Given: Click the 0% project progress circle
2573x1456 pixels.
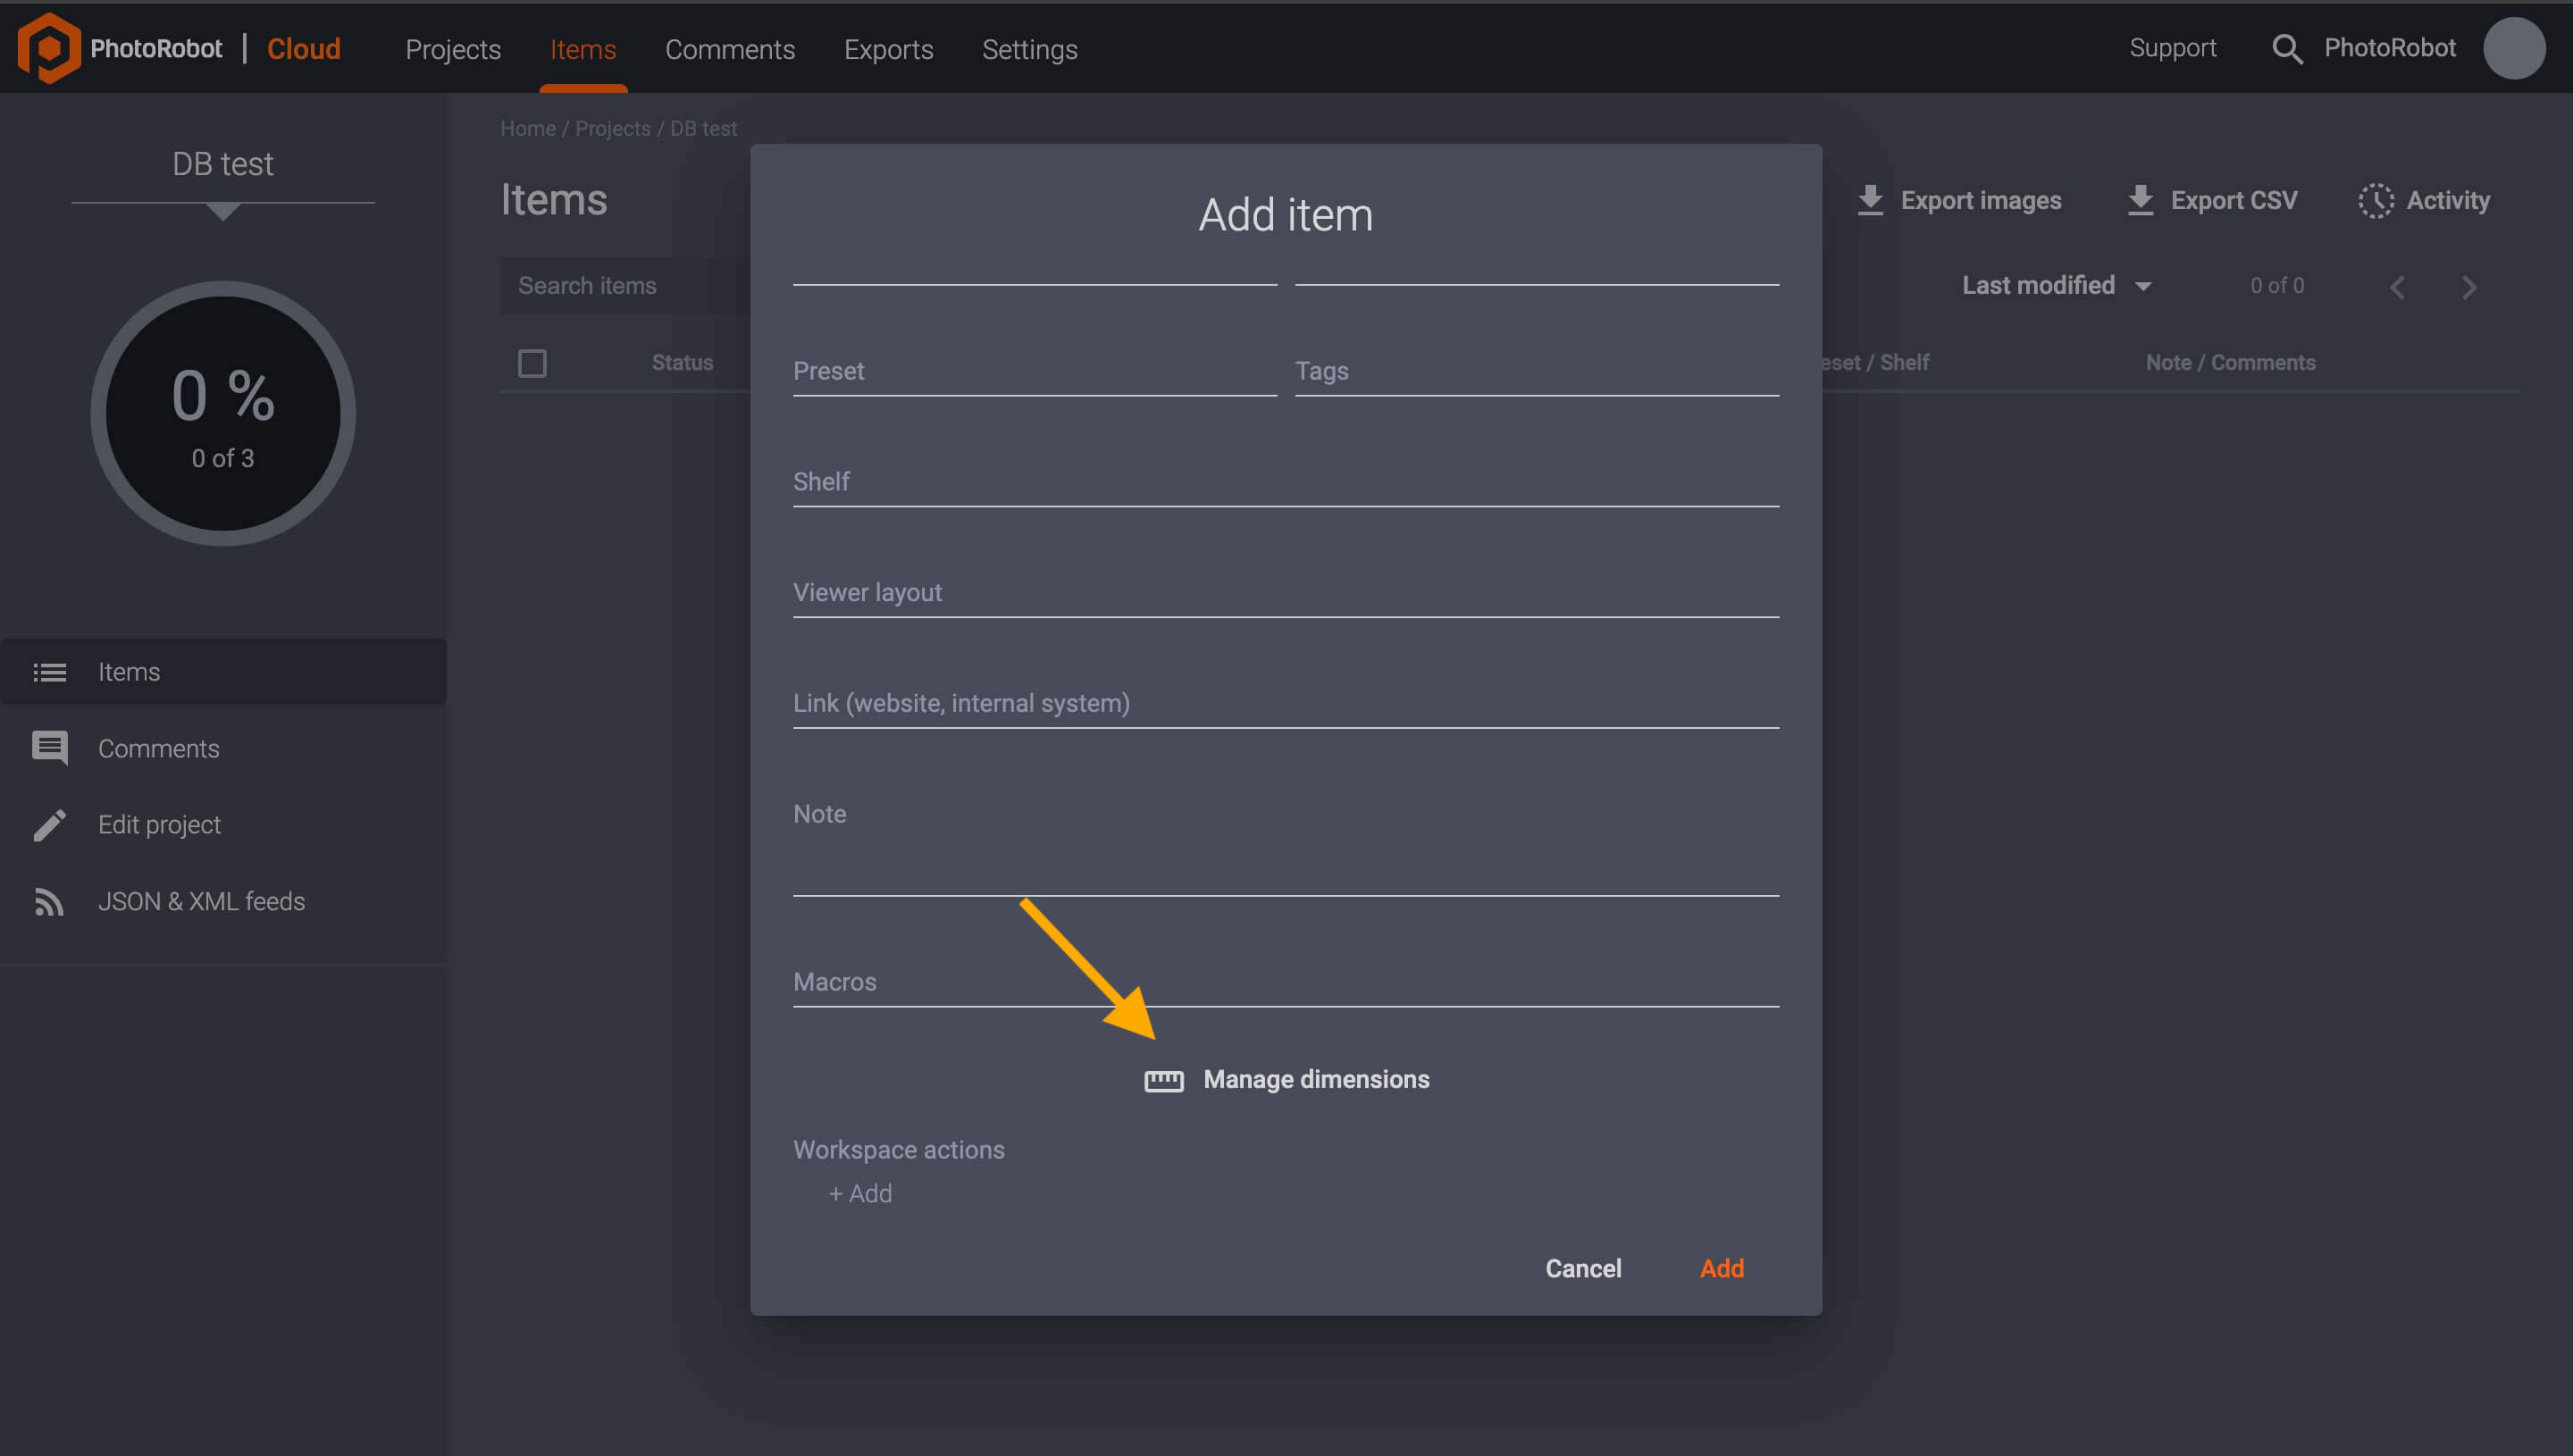Looking at the screenshot, I should coord(222,414).
